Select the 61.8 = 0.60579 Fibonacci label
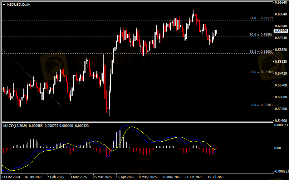 (x=261, y=18)
